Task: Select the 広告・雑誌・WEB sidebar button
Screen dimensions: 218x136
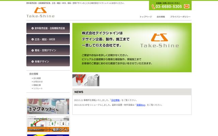Action: point(48,39)
